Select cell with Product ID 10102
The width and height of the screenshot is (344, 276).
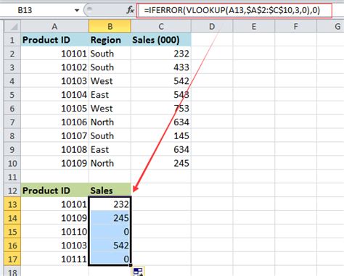(54, 67)
